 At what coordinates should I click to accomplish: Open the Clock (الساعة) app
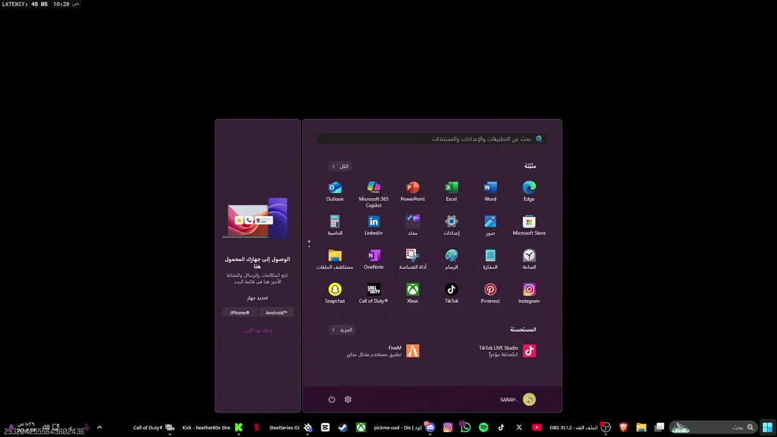529,259
